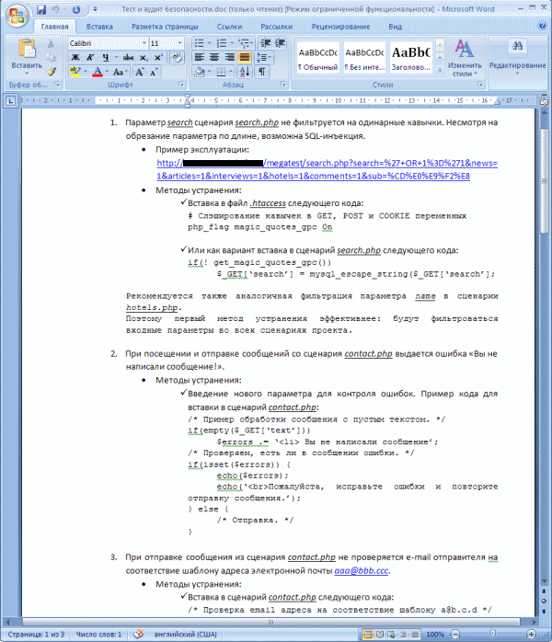The height and width of the screenshot is (642, 552).
Task: Click the английский (США) language indicator
Action: click(x=185, y=635)
